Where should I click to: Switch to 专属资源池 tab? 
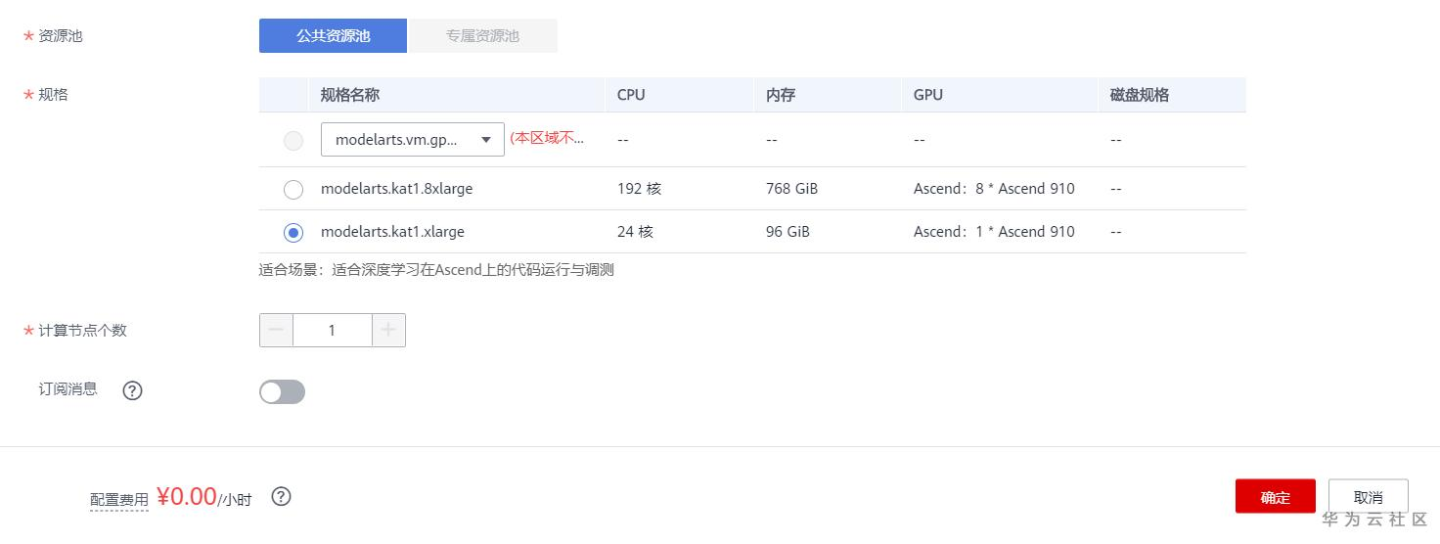point(482,36)
